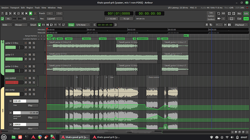Click the tempo 153.000 button
Viewport: 250px width, 140px height.
[x=111, y=19]
